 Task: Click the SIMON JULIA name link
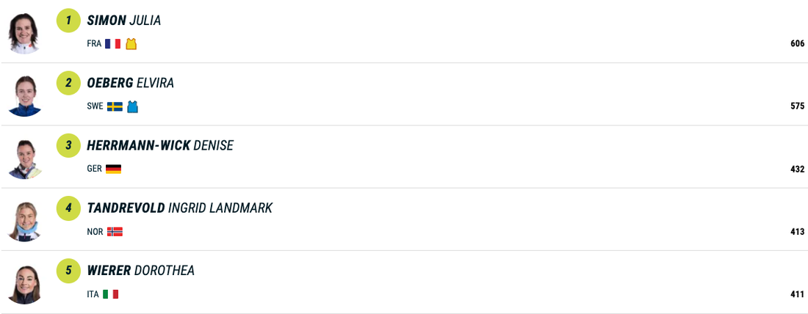point(123,21)
